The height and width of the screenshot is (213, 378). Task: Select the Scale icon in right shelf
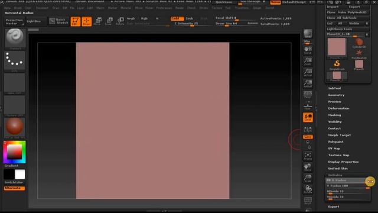308,178
